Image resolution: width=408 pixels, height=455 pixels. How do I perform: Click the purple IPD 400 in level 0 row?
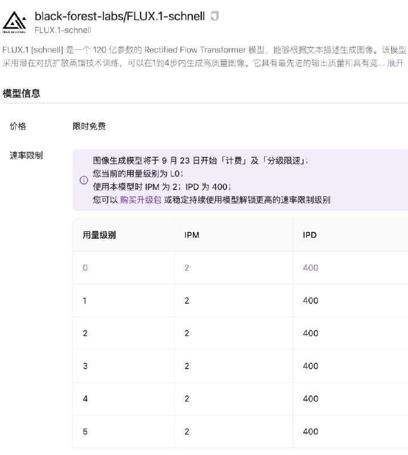coord(311,267)
